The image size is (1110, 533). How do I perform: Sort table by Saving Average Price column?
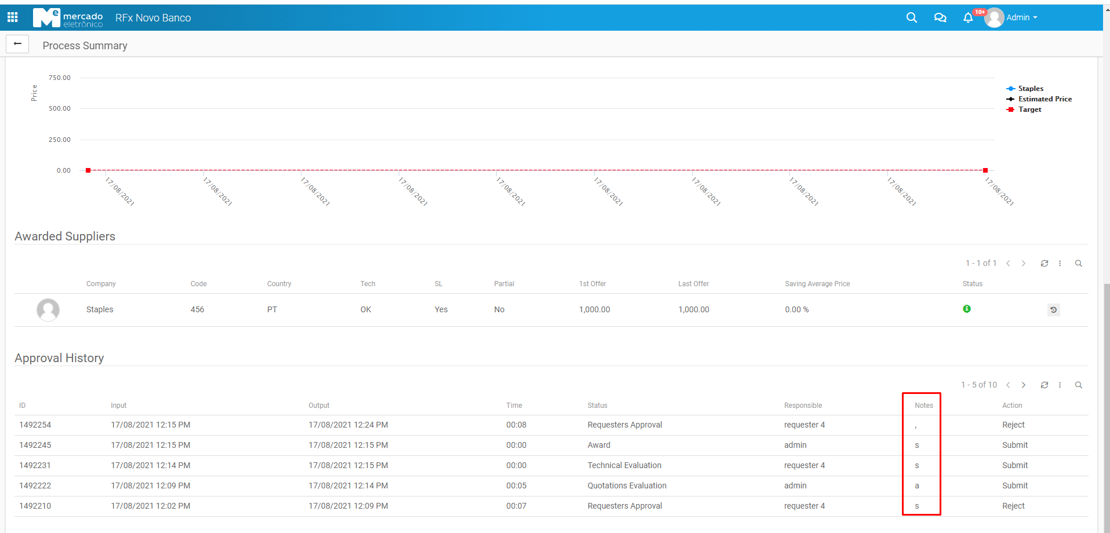(x=817, y=284)
